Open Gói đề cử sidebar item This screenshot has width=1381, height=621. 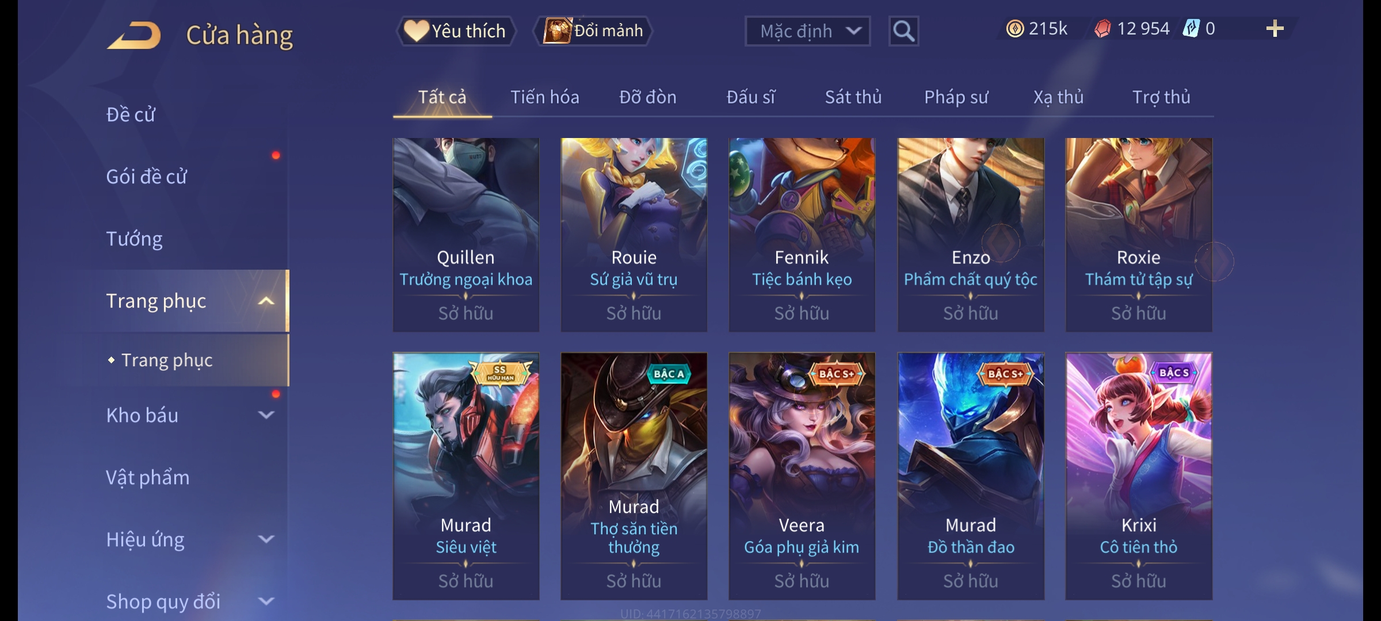tap(146, 177)
